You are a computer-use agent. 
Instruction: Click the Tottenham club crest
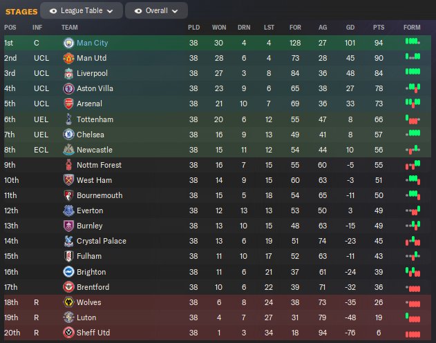tap(68, 119)
